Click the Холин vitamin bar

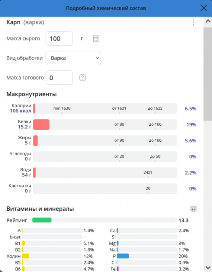point(52,256)
